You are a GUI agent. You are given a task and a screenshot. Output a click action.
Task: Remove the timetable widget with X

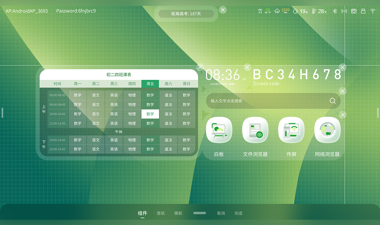(200, 67)
